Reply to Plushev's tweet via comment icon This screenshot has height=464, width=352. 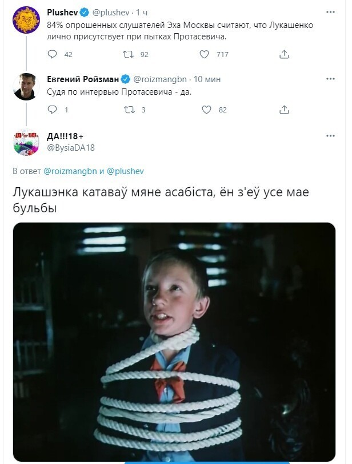52,54
